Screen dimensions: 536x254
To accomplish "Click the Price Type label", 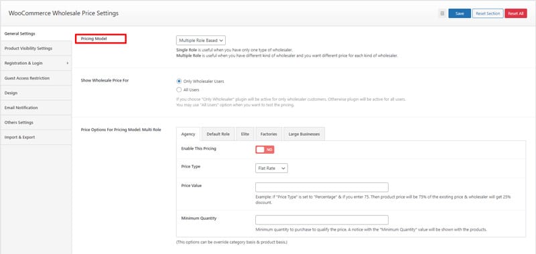I will [191, 166].
